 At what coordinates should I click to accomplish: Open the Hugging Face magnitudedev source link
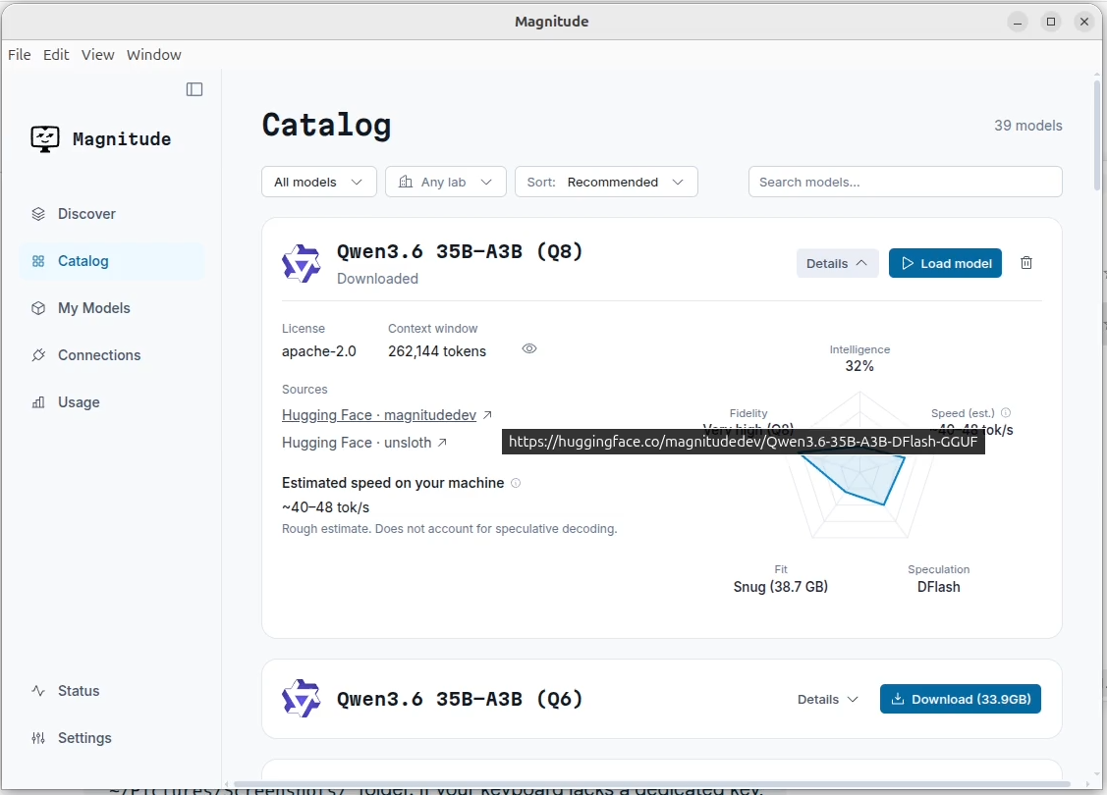pyautogui.click(x=387, y=415)
